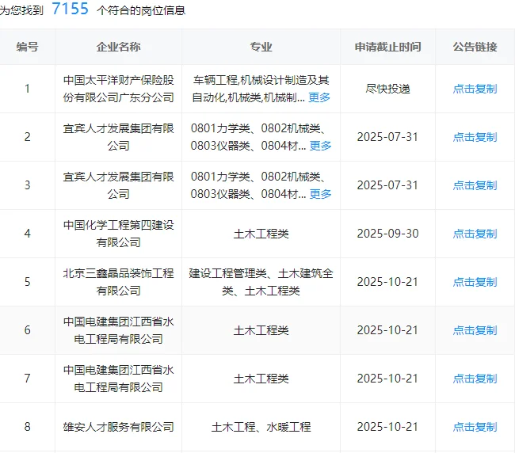Viewport: 515px width, 453px height.
Task: Click the 尽快投递 deadline cell
Action: (388, 89)
